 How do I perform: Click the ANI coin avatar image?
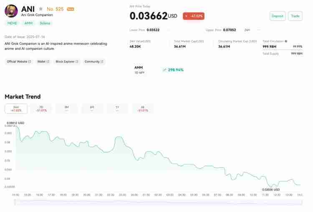click(11, 10)
